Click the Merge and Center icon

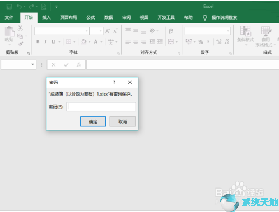171,41
